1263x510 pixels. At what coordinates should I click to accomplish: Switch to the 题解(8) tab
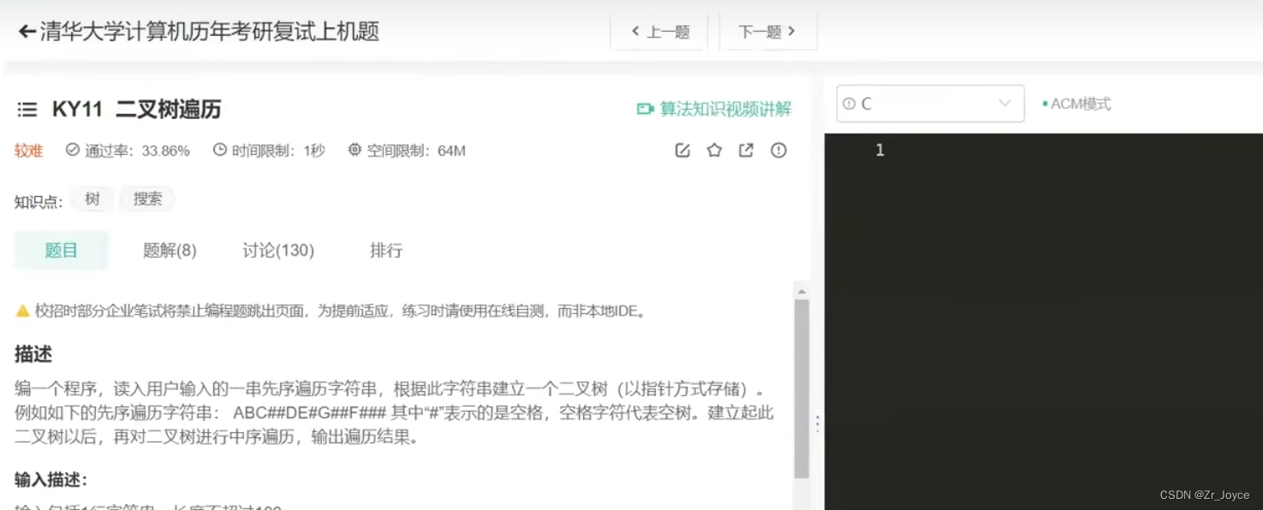(170, 251)
